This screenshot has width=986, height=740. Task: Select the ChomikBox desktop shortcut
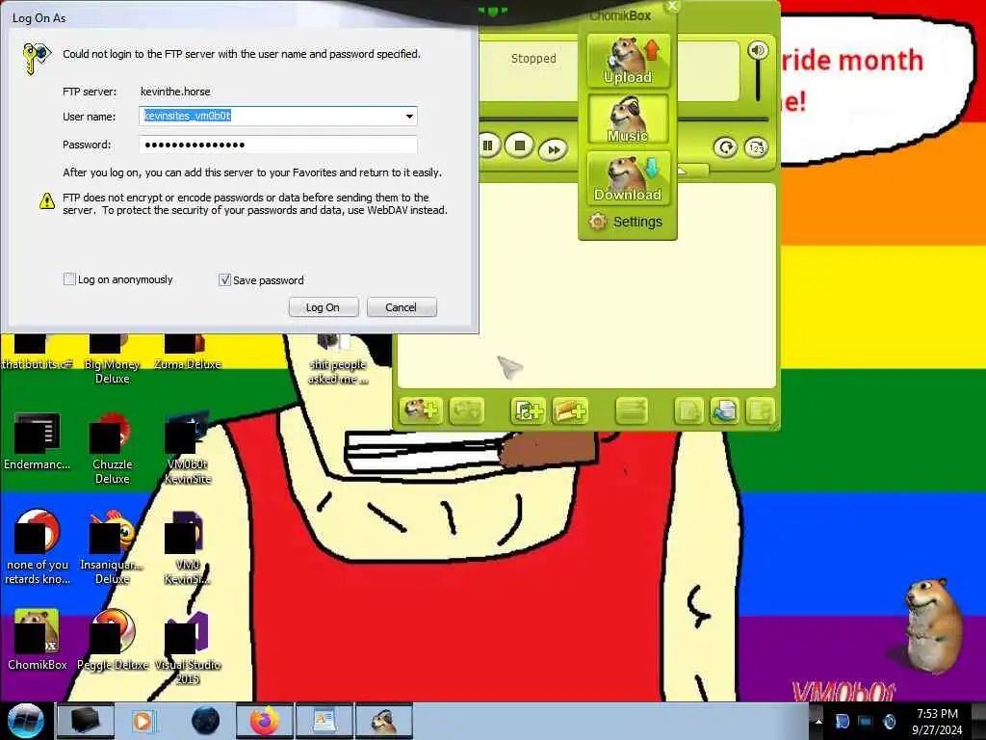point(38,639)
